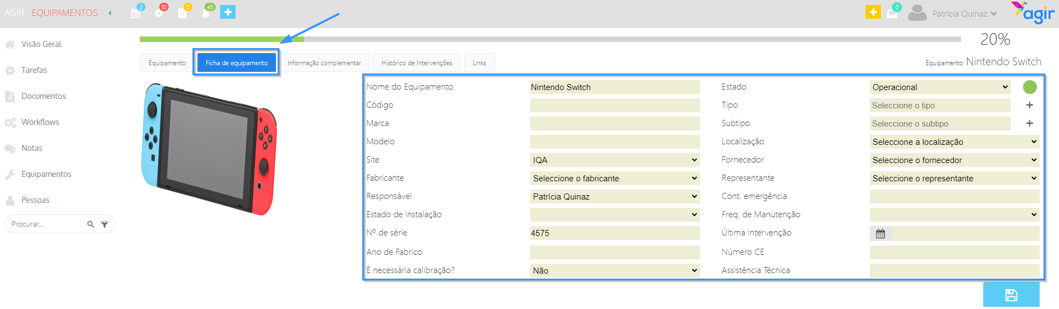Open the inbox icon with green badge

click(x=892, y=13)
